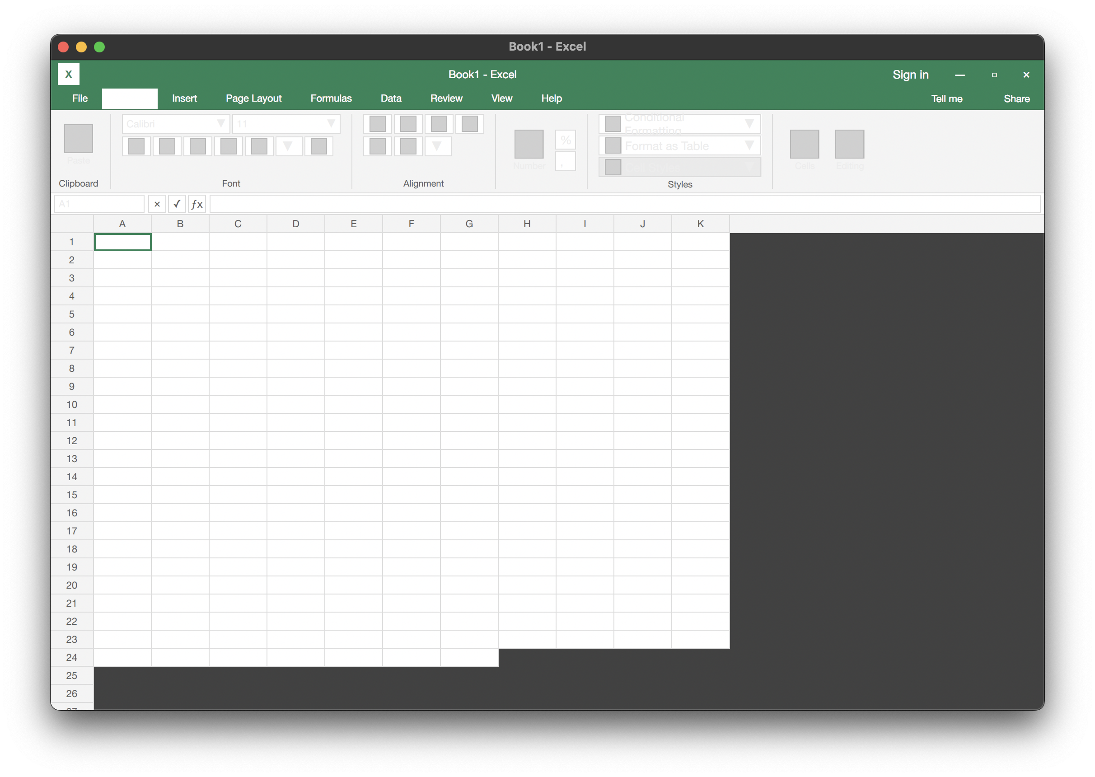The width and height of the screenshot is (1095, 777).
Task: Select column A header
Action: (x=122, y=224)
